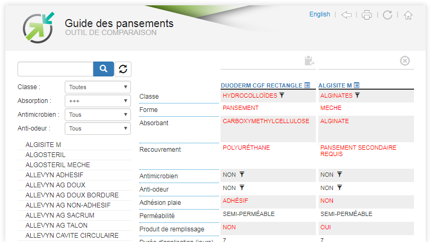The image size is (431, 242).
Task: Click Anti-odeur funnel in DUODERM column
Action: tap(242, 188)
